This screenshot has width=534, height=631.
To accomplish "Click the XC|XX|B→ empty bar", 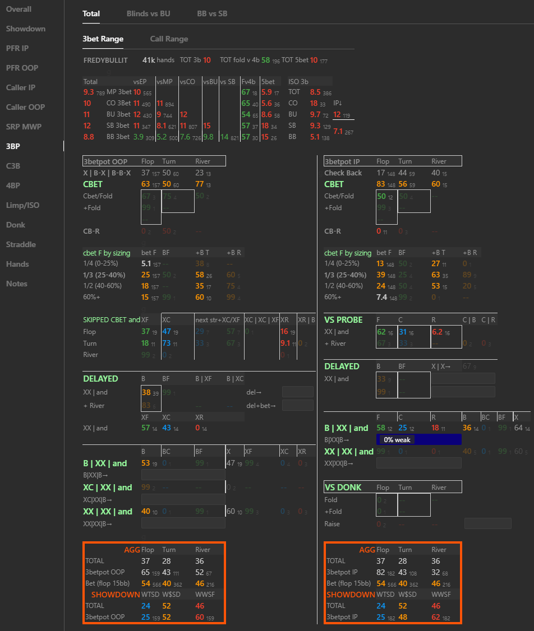I will pyautogui.click(x=183, y=499).
